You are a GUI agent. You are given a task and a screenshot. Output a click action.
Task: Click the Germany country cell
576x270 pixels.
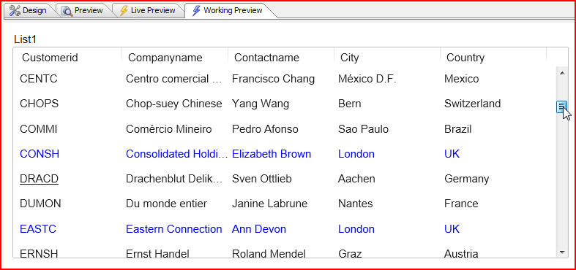pos(466,179)
